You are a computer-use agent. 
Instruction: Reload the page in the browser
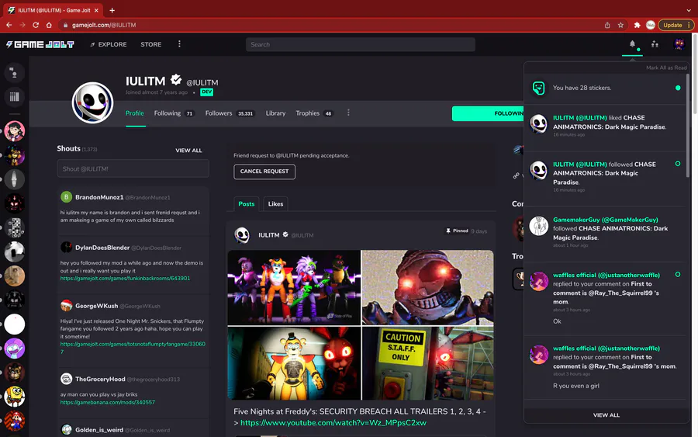click(36, 25)
